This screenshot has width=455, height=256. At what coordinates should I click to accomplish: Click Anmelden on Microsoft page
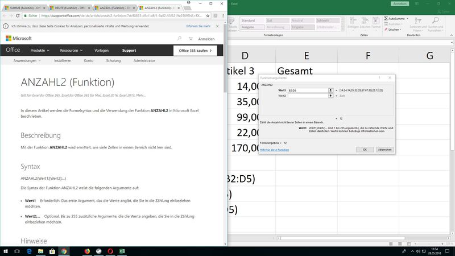206,39
